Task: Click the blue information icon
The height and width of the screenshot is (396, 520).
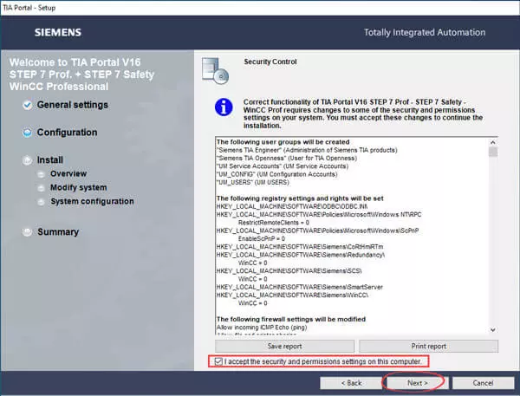Action: click(x=224, y=108)
